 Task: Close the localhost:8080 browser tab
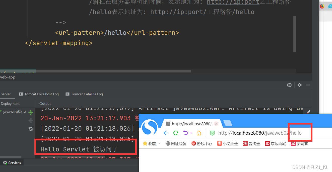click(216, 124)
